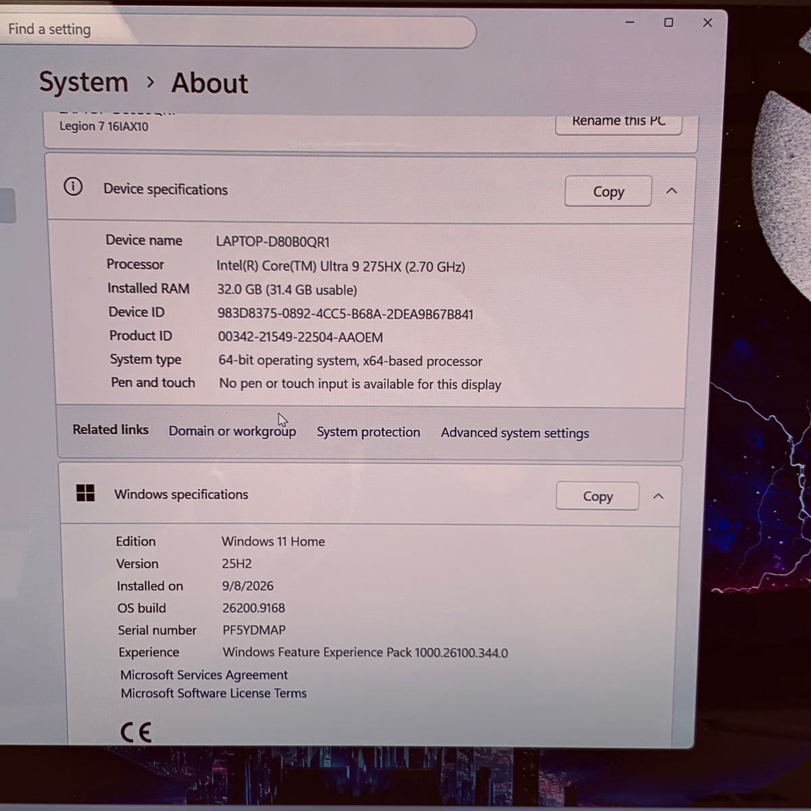Select the Installed on date 9/8/2026
Screen dimensions: 811x811
point(248,586)
